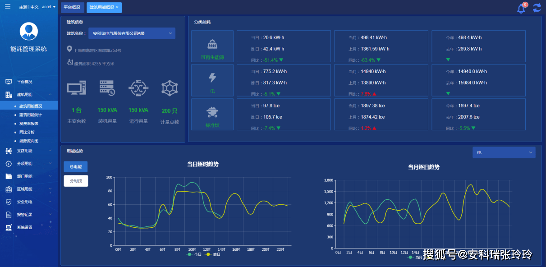Close the 建筑用能概况 tab
Image resolution: width=546 pixels, height=267 pixels.
pyautogui.click(x=117, y=7)
